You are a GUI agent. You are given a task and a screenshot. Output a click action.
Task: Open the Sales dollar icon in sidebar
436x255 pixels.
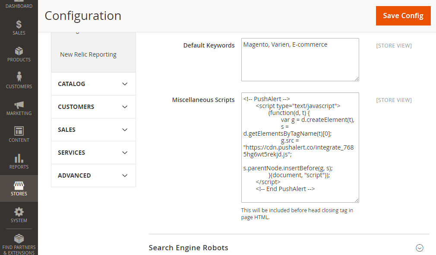pos(19,25)
